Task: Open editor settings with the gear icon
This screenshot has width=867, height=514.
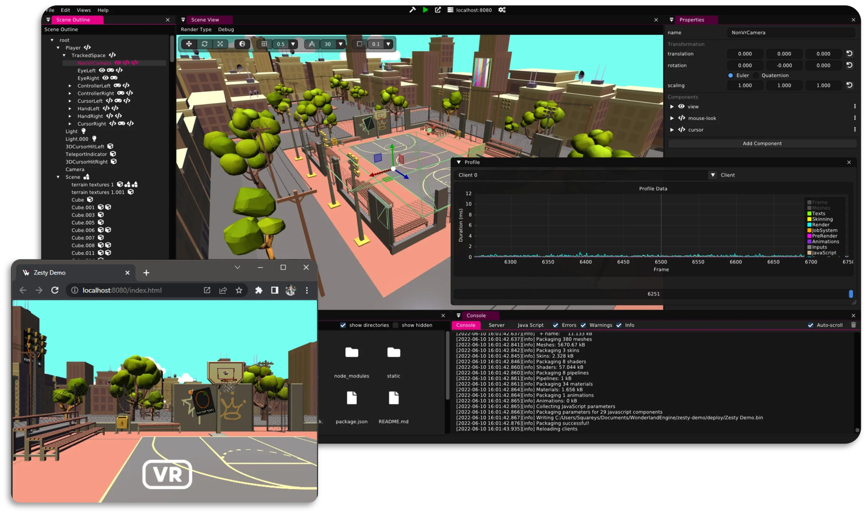Action: pyautogui.click(x=502, y=10)
